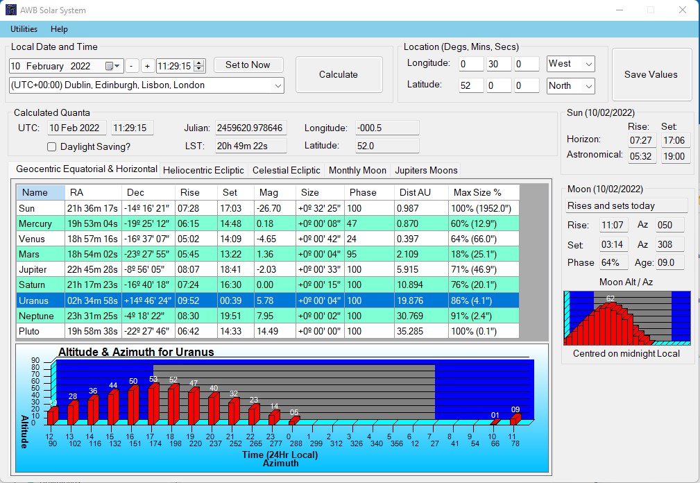
Task: Show the Jupiters Moons tab
Action: tap(425, 170)
